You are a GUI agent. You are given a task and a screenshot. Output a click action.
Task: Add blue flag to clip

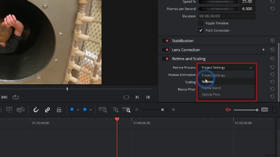72,109
